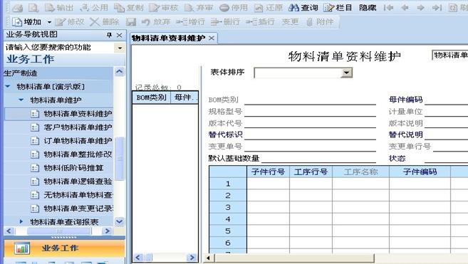Open the 表体排序 dropdown list

(x=346, y=73)
